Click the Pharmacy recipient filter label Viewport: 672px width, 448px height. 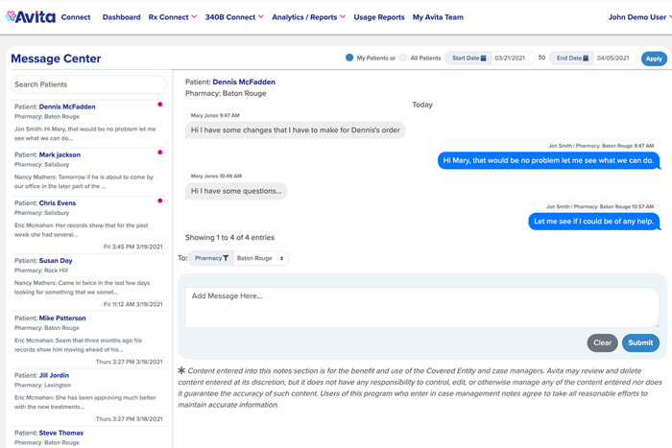click(211, 258)
